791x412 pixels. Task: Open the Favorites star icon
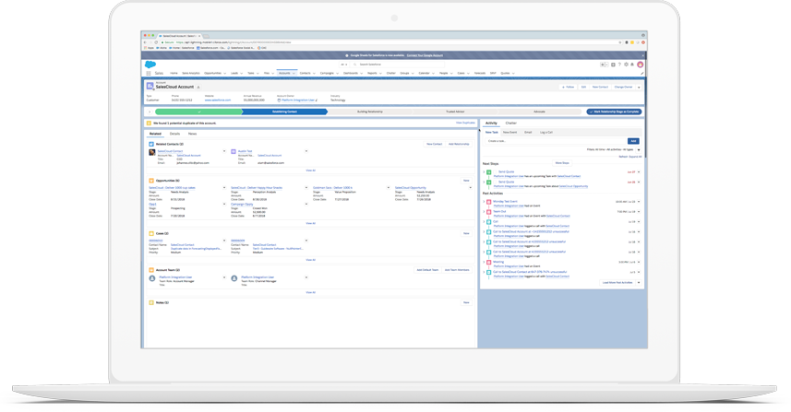coord(603,65)
